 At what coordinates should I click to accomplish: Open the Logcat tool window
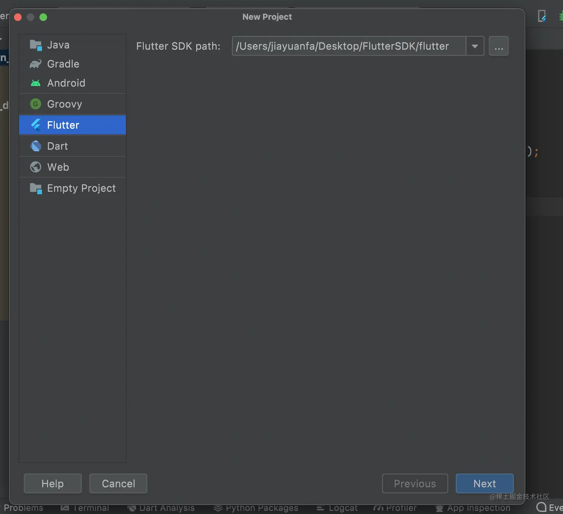pyautogui.click(x=337, y=508)
